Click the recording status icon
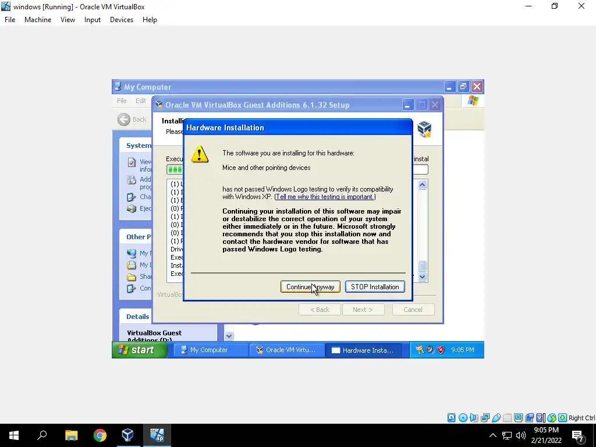 (x=529, y=418)
